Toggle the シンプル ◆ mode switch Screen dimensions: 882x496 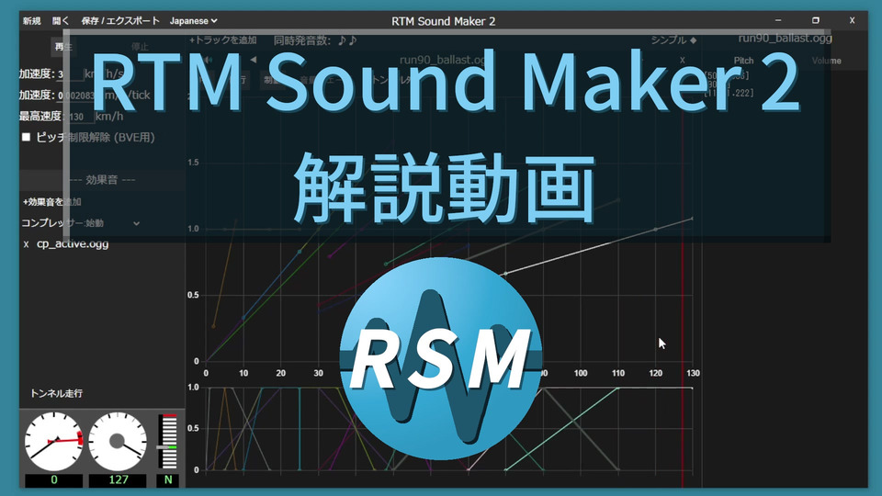[673, 40]
